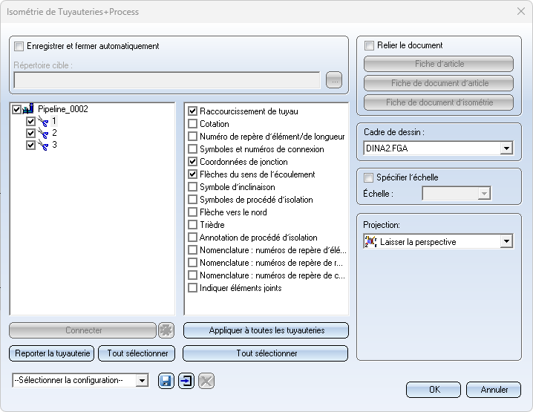Click the Pipeline_0002 pipeline icon
The width and height of the screenshot is (533, 412).
(x=28, y=109)
